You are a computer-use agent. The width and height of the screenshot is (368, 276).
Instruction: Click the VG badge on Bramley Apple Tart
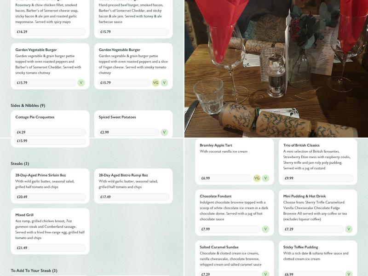click(257, 178)
